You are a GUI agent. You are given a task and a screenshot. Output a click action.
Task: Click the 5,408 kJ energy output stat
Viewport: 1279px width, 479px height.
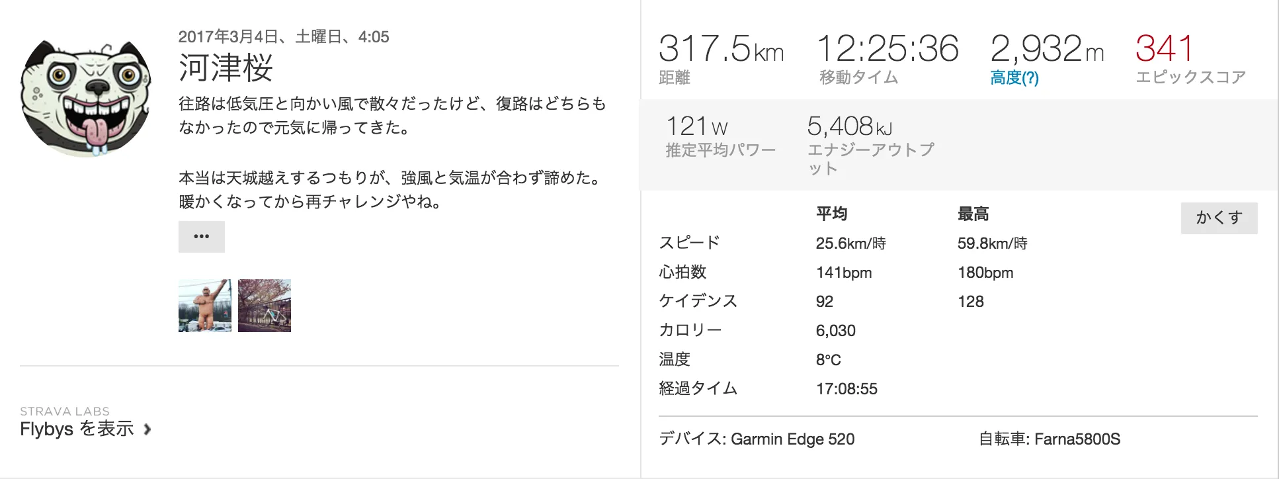coord(849,126)
